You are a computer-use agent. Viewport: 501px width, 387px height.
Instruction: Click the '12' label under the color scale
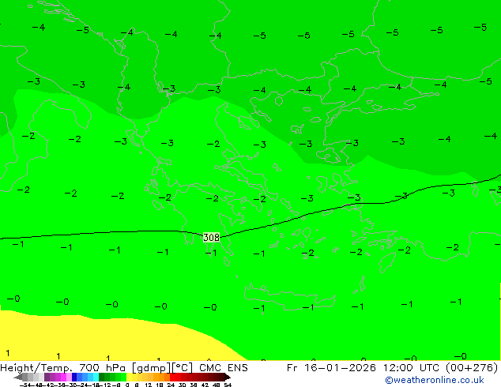click(149, 385)
